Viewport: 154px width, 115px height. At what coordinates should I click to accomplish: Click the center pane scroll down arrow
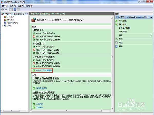pos(112,108)
